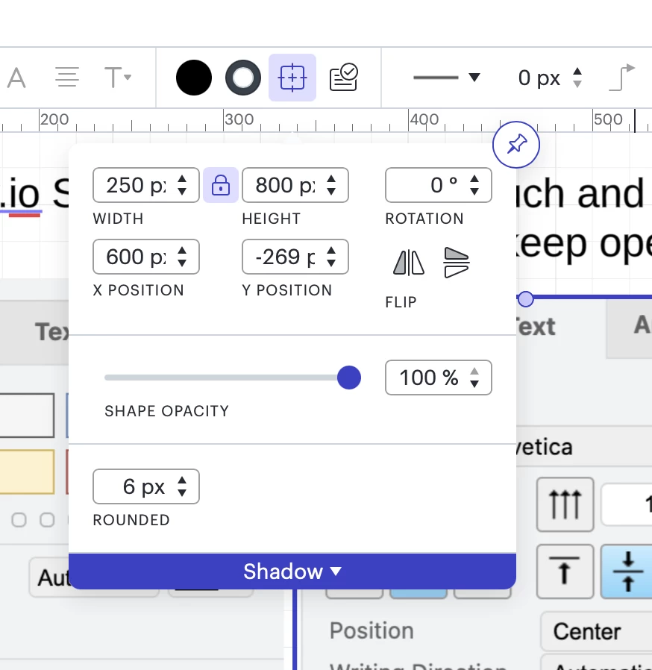Toggle middle vertical text alignment
The height and width of the screenshot is (670, 652).
point(627,572)
